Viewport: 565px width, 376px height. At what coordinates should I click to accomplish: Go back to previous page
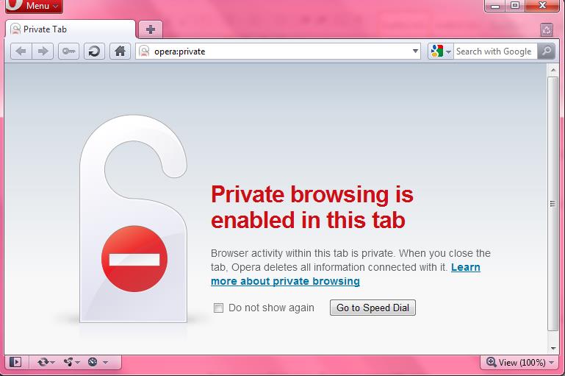click(x=21, y=52)
